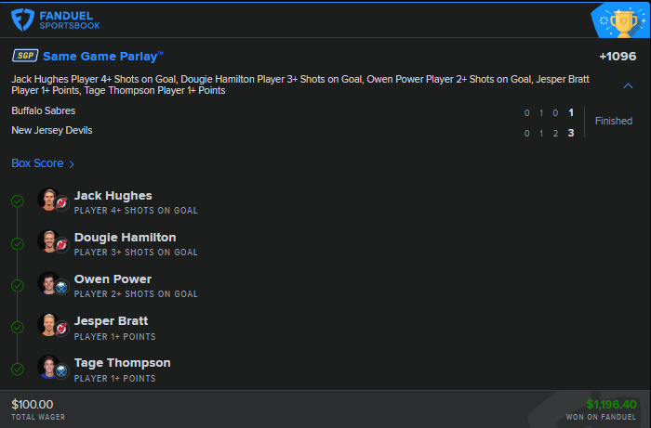This screenshot has width=651, height=428.
Task: Click Buffalo Sabres final score 1
Action: 571,112
